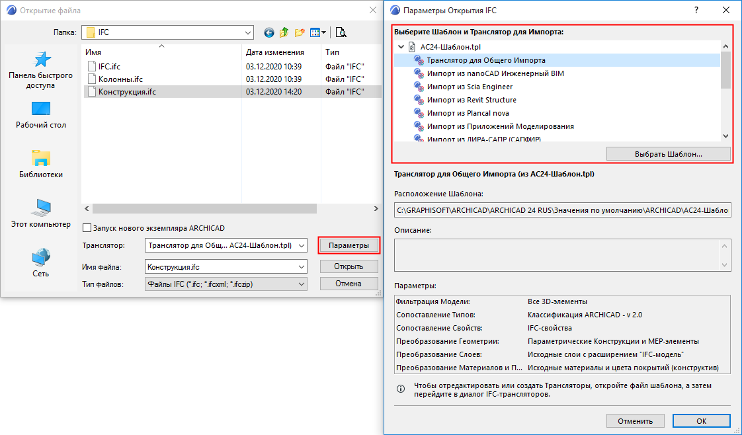Screen dimensions: 742x435
Task: Click the Сопоставление Типов parameter row
Action: click(562, 315)
